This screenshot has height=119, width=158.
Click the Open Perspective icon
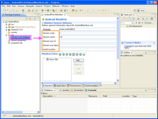click(135, 11)
